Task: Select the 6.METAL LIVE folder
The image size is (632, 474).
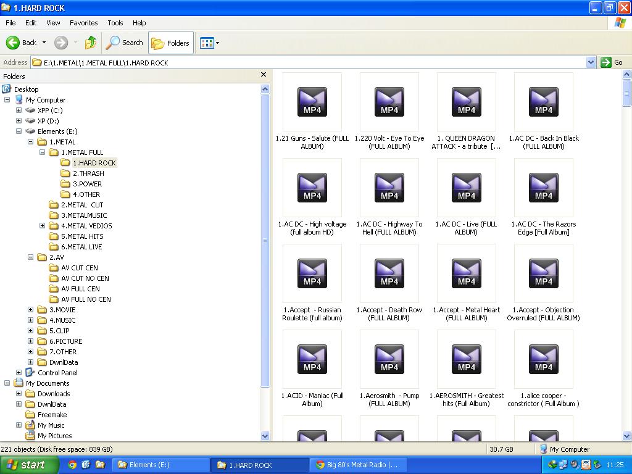Action: pos(75,247)
